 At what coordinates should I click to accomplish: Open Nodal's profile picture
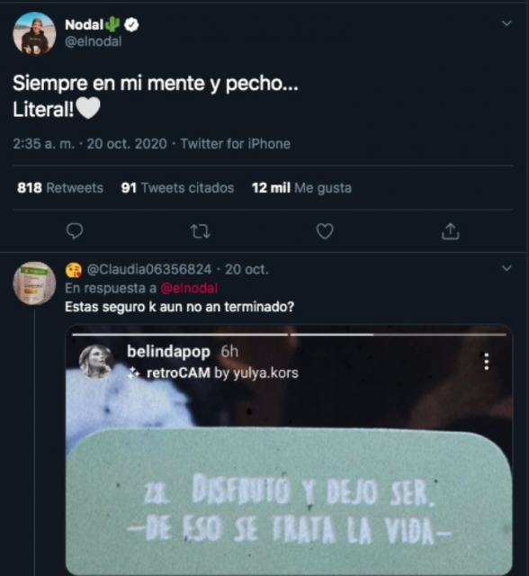pyautogui.click(x=34, y=33)
